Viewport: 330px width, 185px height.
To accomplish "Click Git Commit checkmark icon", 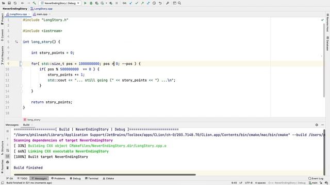I will click(x=137, y=3).
